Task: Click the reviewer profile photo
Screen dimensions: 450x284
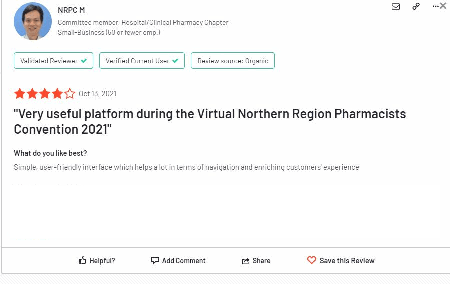Action: pyautogui.click(x=33, y=21)
